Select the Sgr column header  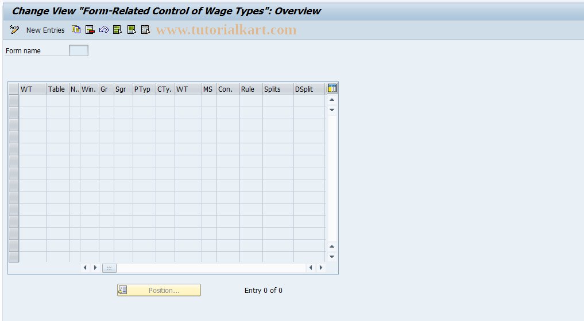(x=123, y=89)
